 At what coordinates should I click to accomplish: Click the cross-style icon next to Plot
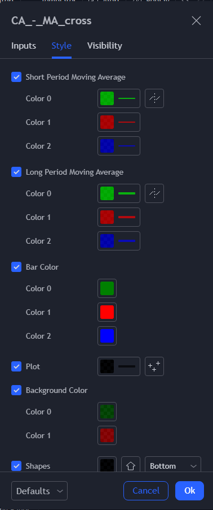154,366
